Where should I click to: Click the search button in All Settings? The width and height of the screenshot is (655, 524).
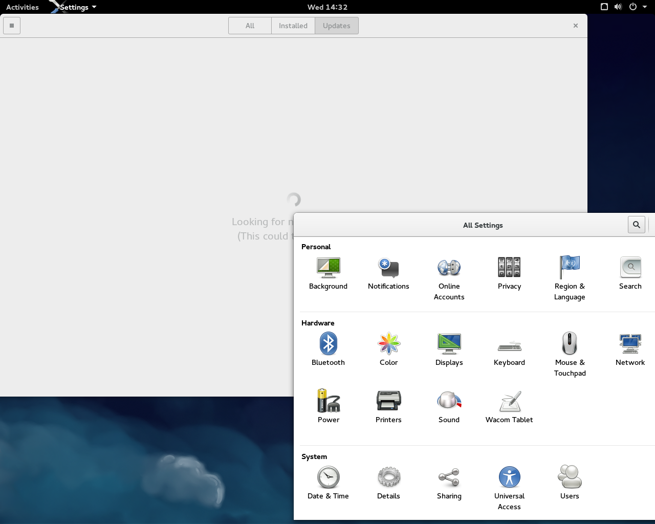[x=637, y=225]
